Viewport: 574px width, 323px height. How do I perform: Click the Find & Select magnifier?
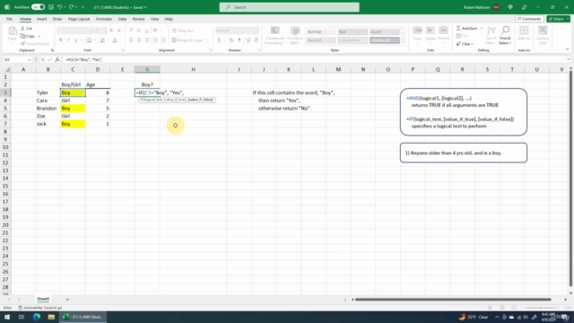(505, 30)
